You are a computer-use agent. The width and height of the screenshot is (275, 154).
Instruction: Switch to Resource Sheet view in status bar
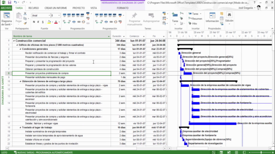coord(236,152)
